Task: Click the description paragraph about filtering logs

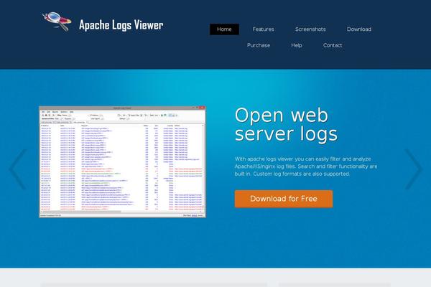Action: click(x=306, y=166)
